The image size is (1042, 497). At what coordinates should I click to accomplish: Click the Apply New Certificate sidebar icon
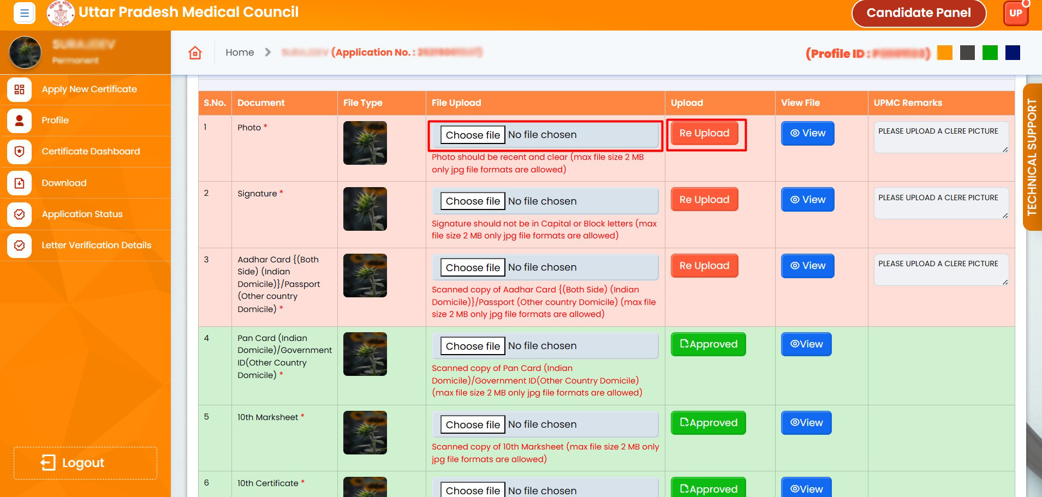coord(19,89)
